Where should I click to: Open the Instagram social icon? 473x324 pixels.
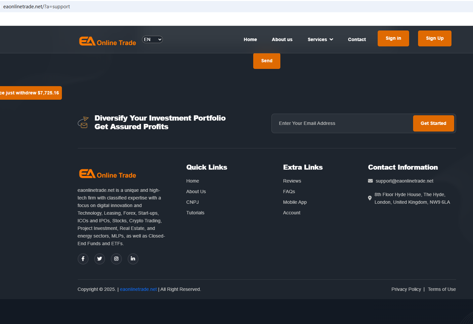[116, 259]
